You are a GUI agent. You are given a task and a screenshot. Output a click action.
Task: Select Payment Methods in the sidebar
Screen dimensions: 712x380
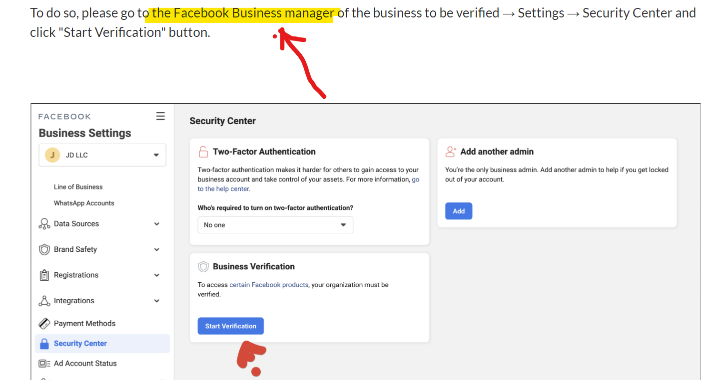[84, 323]
